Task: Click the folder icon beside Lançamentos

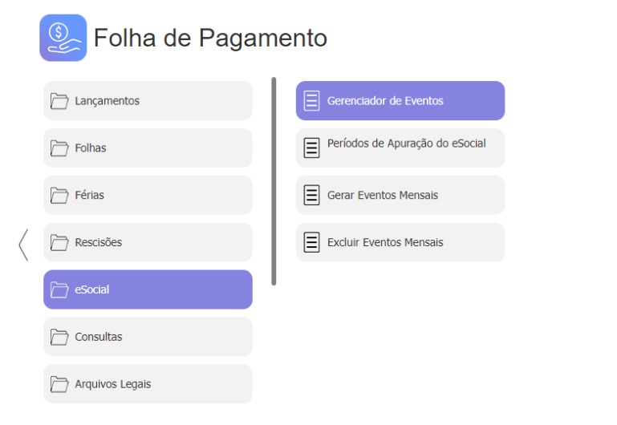Action: point(59,101)
